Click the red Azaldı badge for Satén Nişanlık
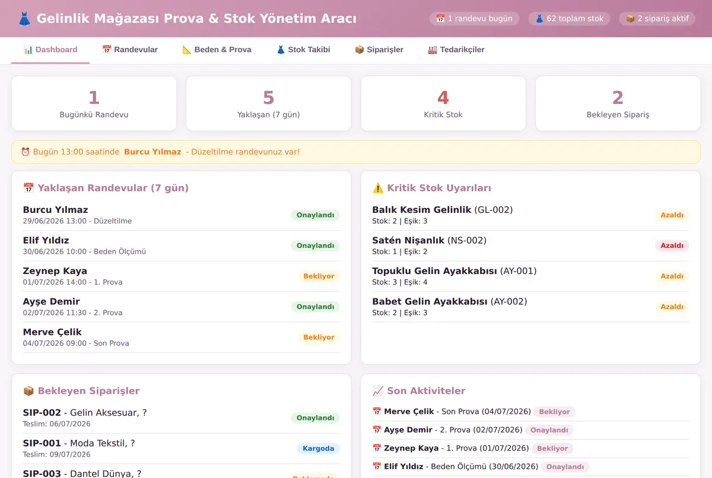Image resolution: width=712 pixels, height=478 pixels. 672,246
